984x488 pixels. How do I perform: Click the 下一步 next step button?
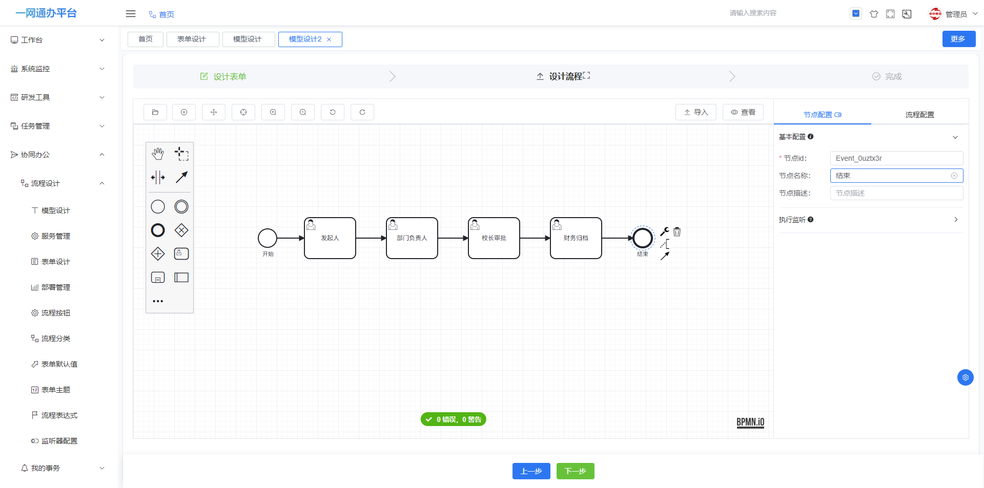click(x=576, y=471)
